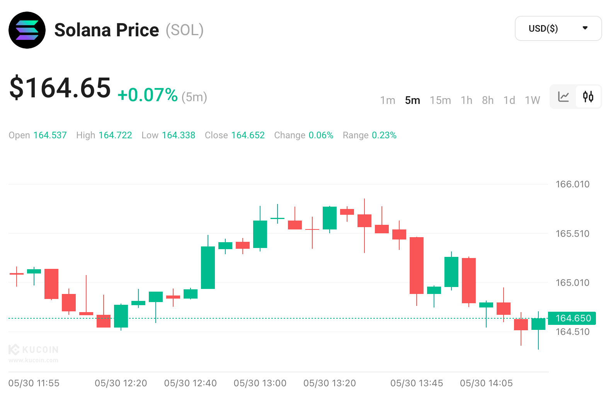
Task: Click the 05/30 13:00 time axis label
Action: [x=260, y=383]
